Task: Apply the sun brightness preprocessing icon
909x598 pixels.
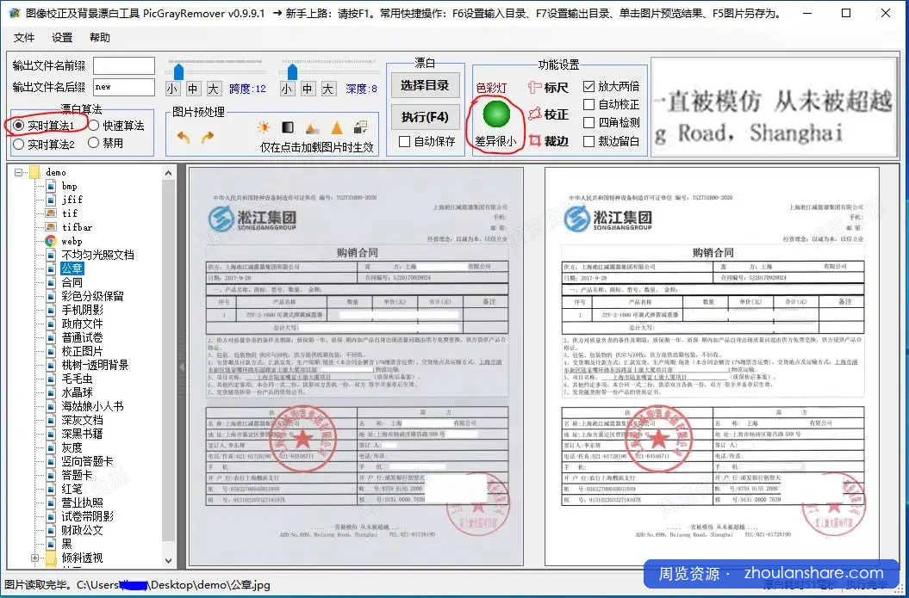Action: (264, 127)
